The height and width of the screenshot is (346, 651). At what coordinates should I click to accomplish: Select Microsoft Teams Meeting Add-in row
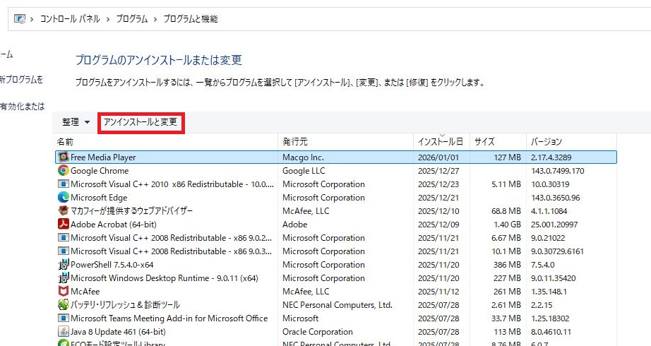tap(169, 318)
